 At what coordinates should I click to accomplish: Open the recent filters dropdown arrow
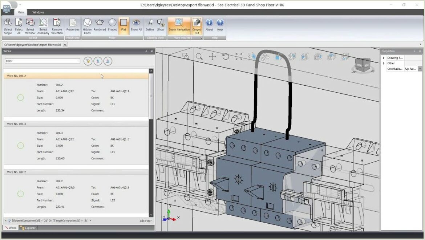point(90,221)
